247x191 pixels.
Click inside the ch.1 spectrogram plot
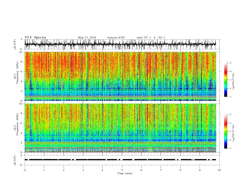[120, 76]
